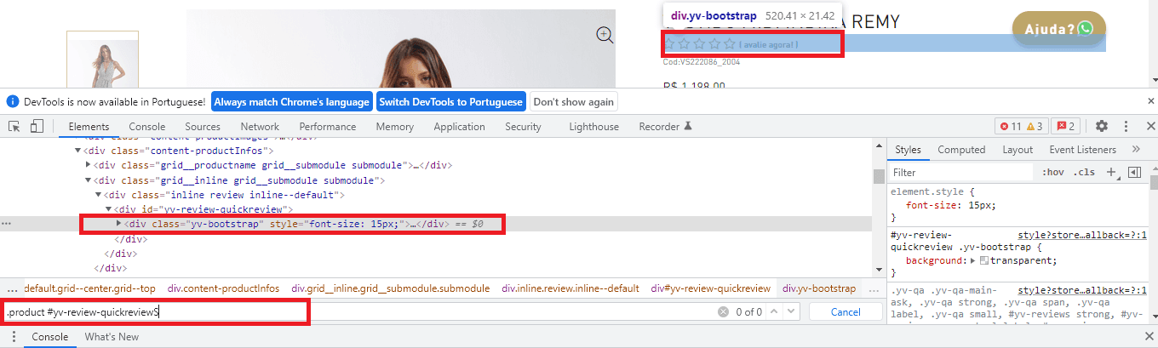Switch to the Network tab

(x=260, y=127)
